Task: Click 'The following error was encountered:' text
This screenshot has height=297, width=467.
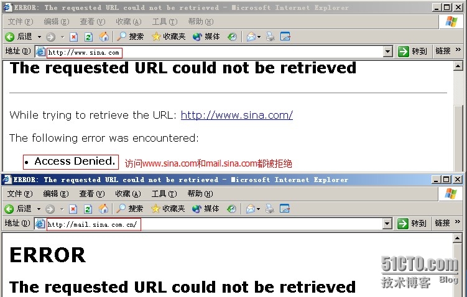Action: click(x=104, y=138)
